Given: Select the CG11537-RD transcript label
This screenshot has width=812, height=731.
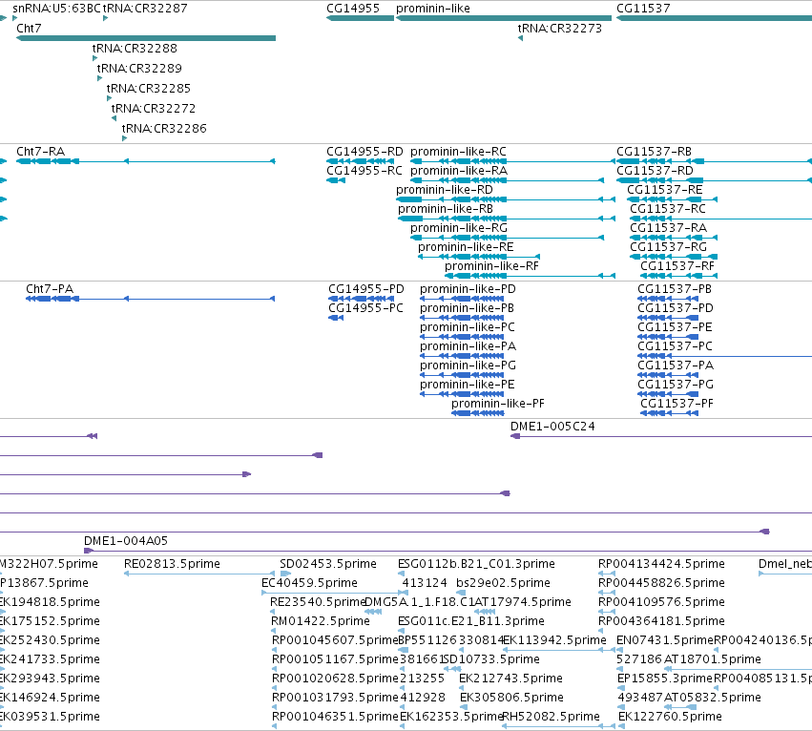Looking at the screenshot, I should [x=655, y=171].
